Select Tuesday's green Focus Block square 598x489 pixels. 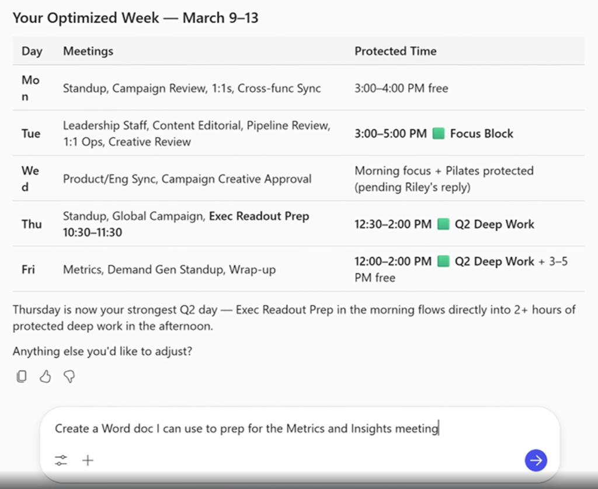pyautogui.click(x=438, y=133)
